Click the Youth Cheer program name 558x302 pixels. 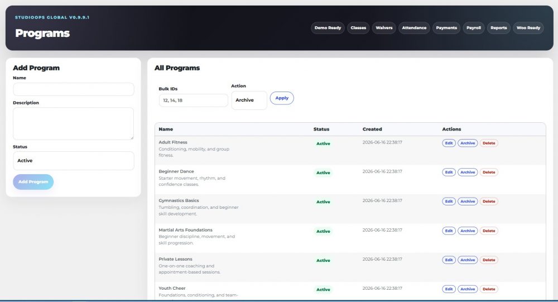tap(172, 289)
